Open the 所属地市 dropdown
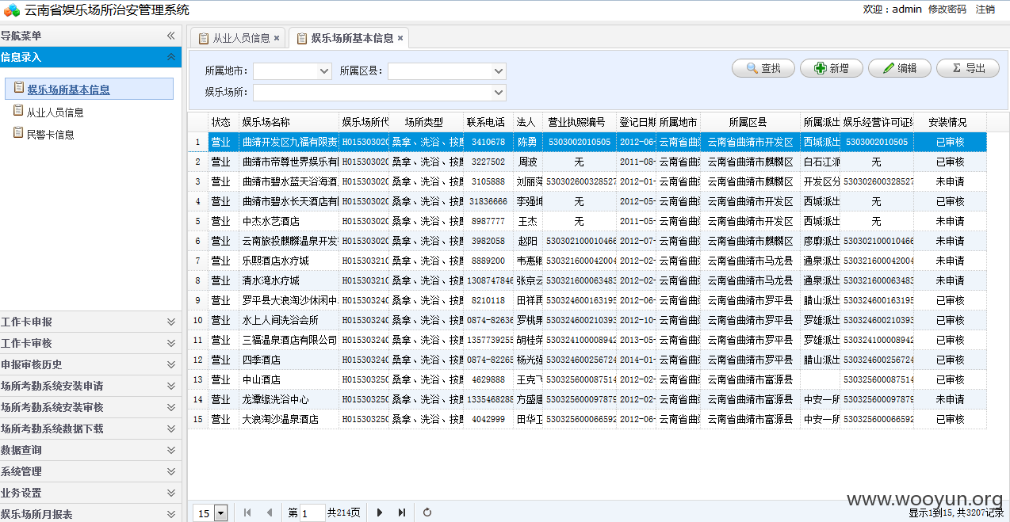The width and height of the screenshot is (1010, 522). click(324, 70)
